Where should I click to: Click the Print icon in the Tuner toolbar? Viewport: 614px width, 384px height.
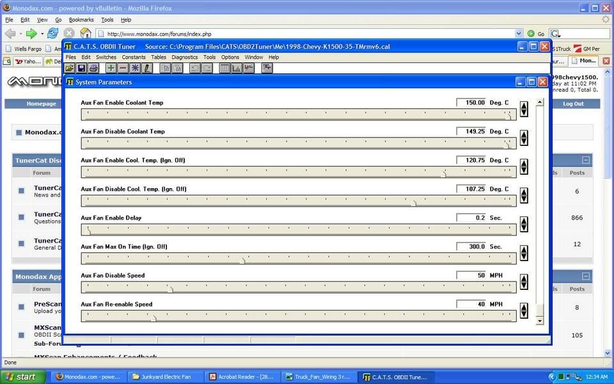coord(93,68)
